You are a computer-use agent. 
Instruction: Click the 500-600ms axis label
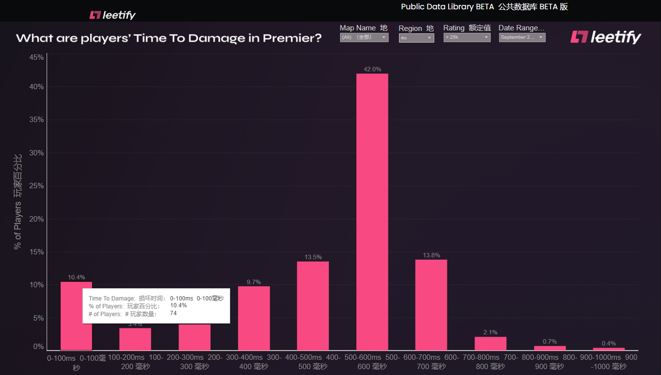point(372,362)
